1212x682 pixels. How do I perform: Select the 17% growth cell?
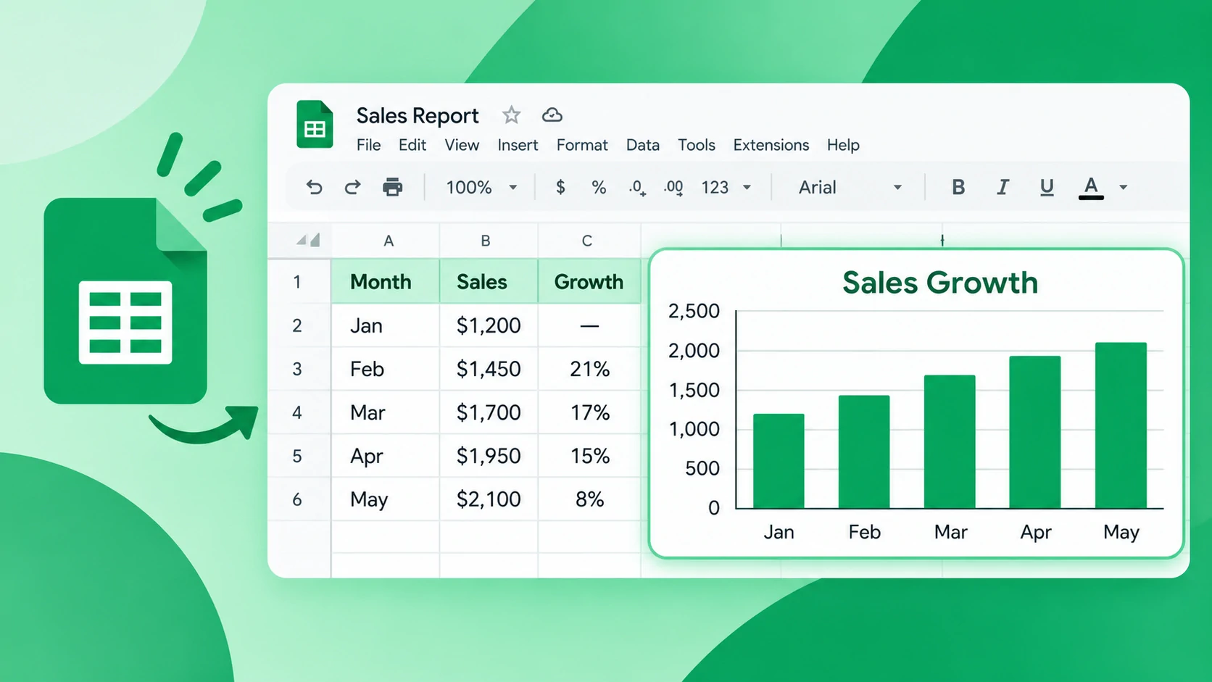point(589,412)
